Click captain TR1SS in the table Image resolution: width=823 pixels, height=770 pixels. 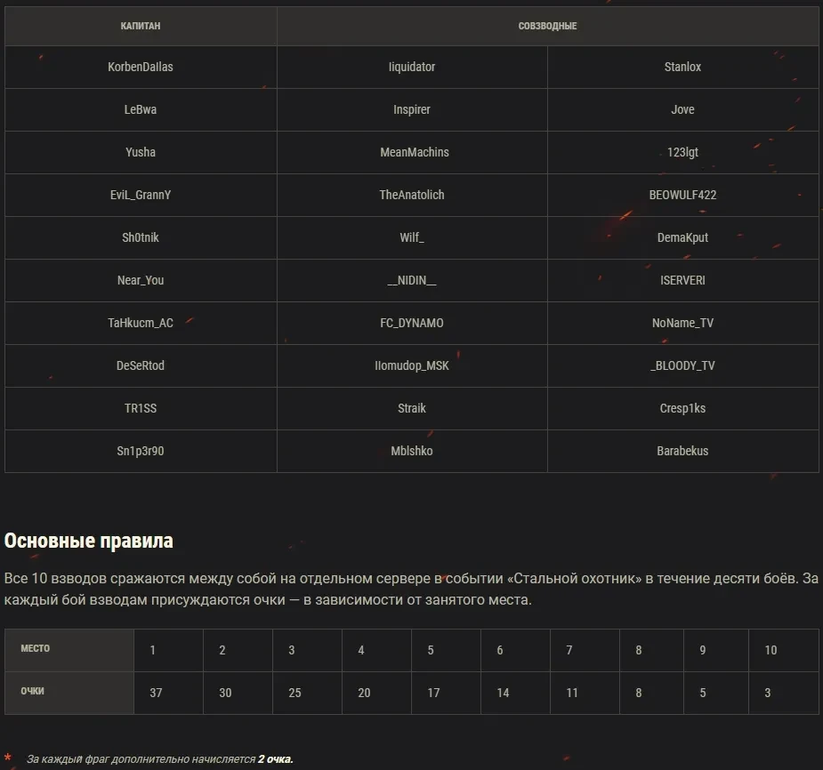141,408
